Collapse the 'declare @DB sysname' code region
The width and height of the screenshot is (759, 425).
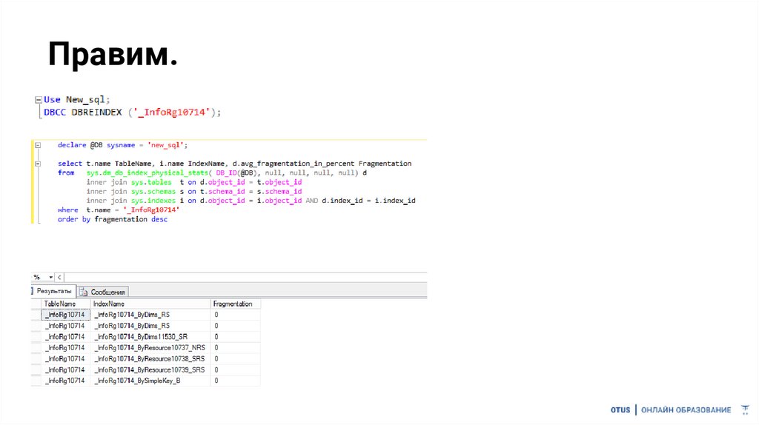point(38,145)
